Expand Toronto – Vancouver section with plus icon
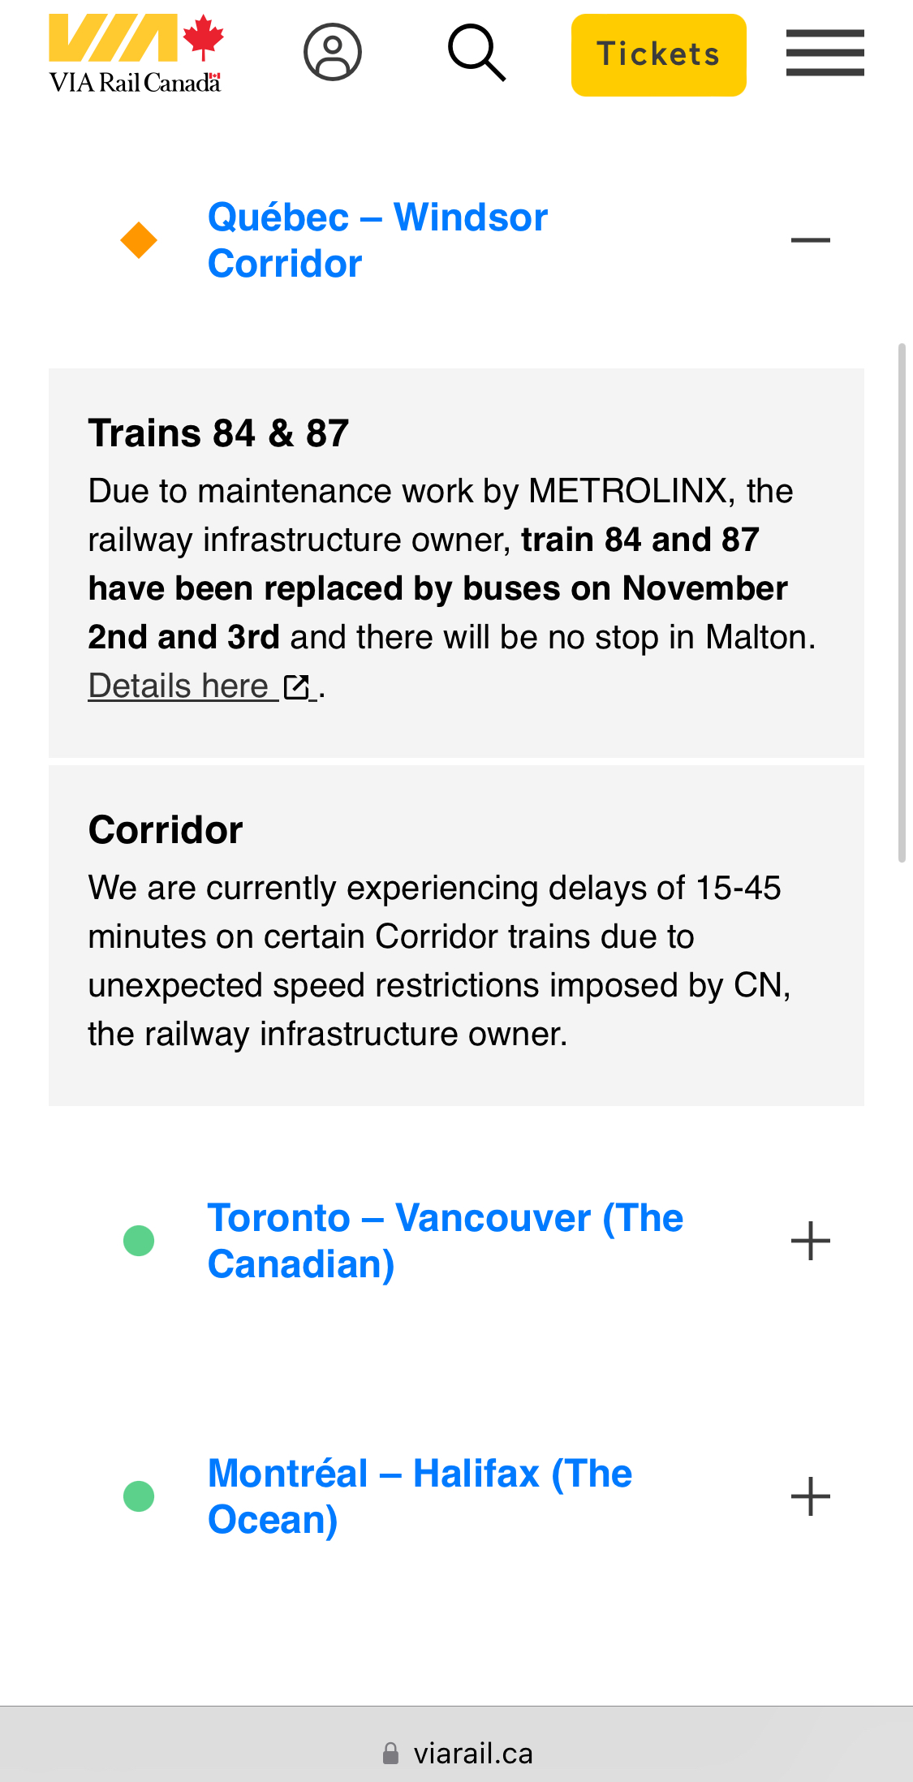The height and width of the screenshot is (1782, 913). tap(810, 1241)
